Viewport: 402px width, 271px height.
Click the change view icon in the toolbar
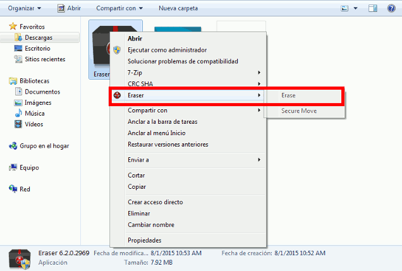(344, 8)
